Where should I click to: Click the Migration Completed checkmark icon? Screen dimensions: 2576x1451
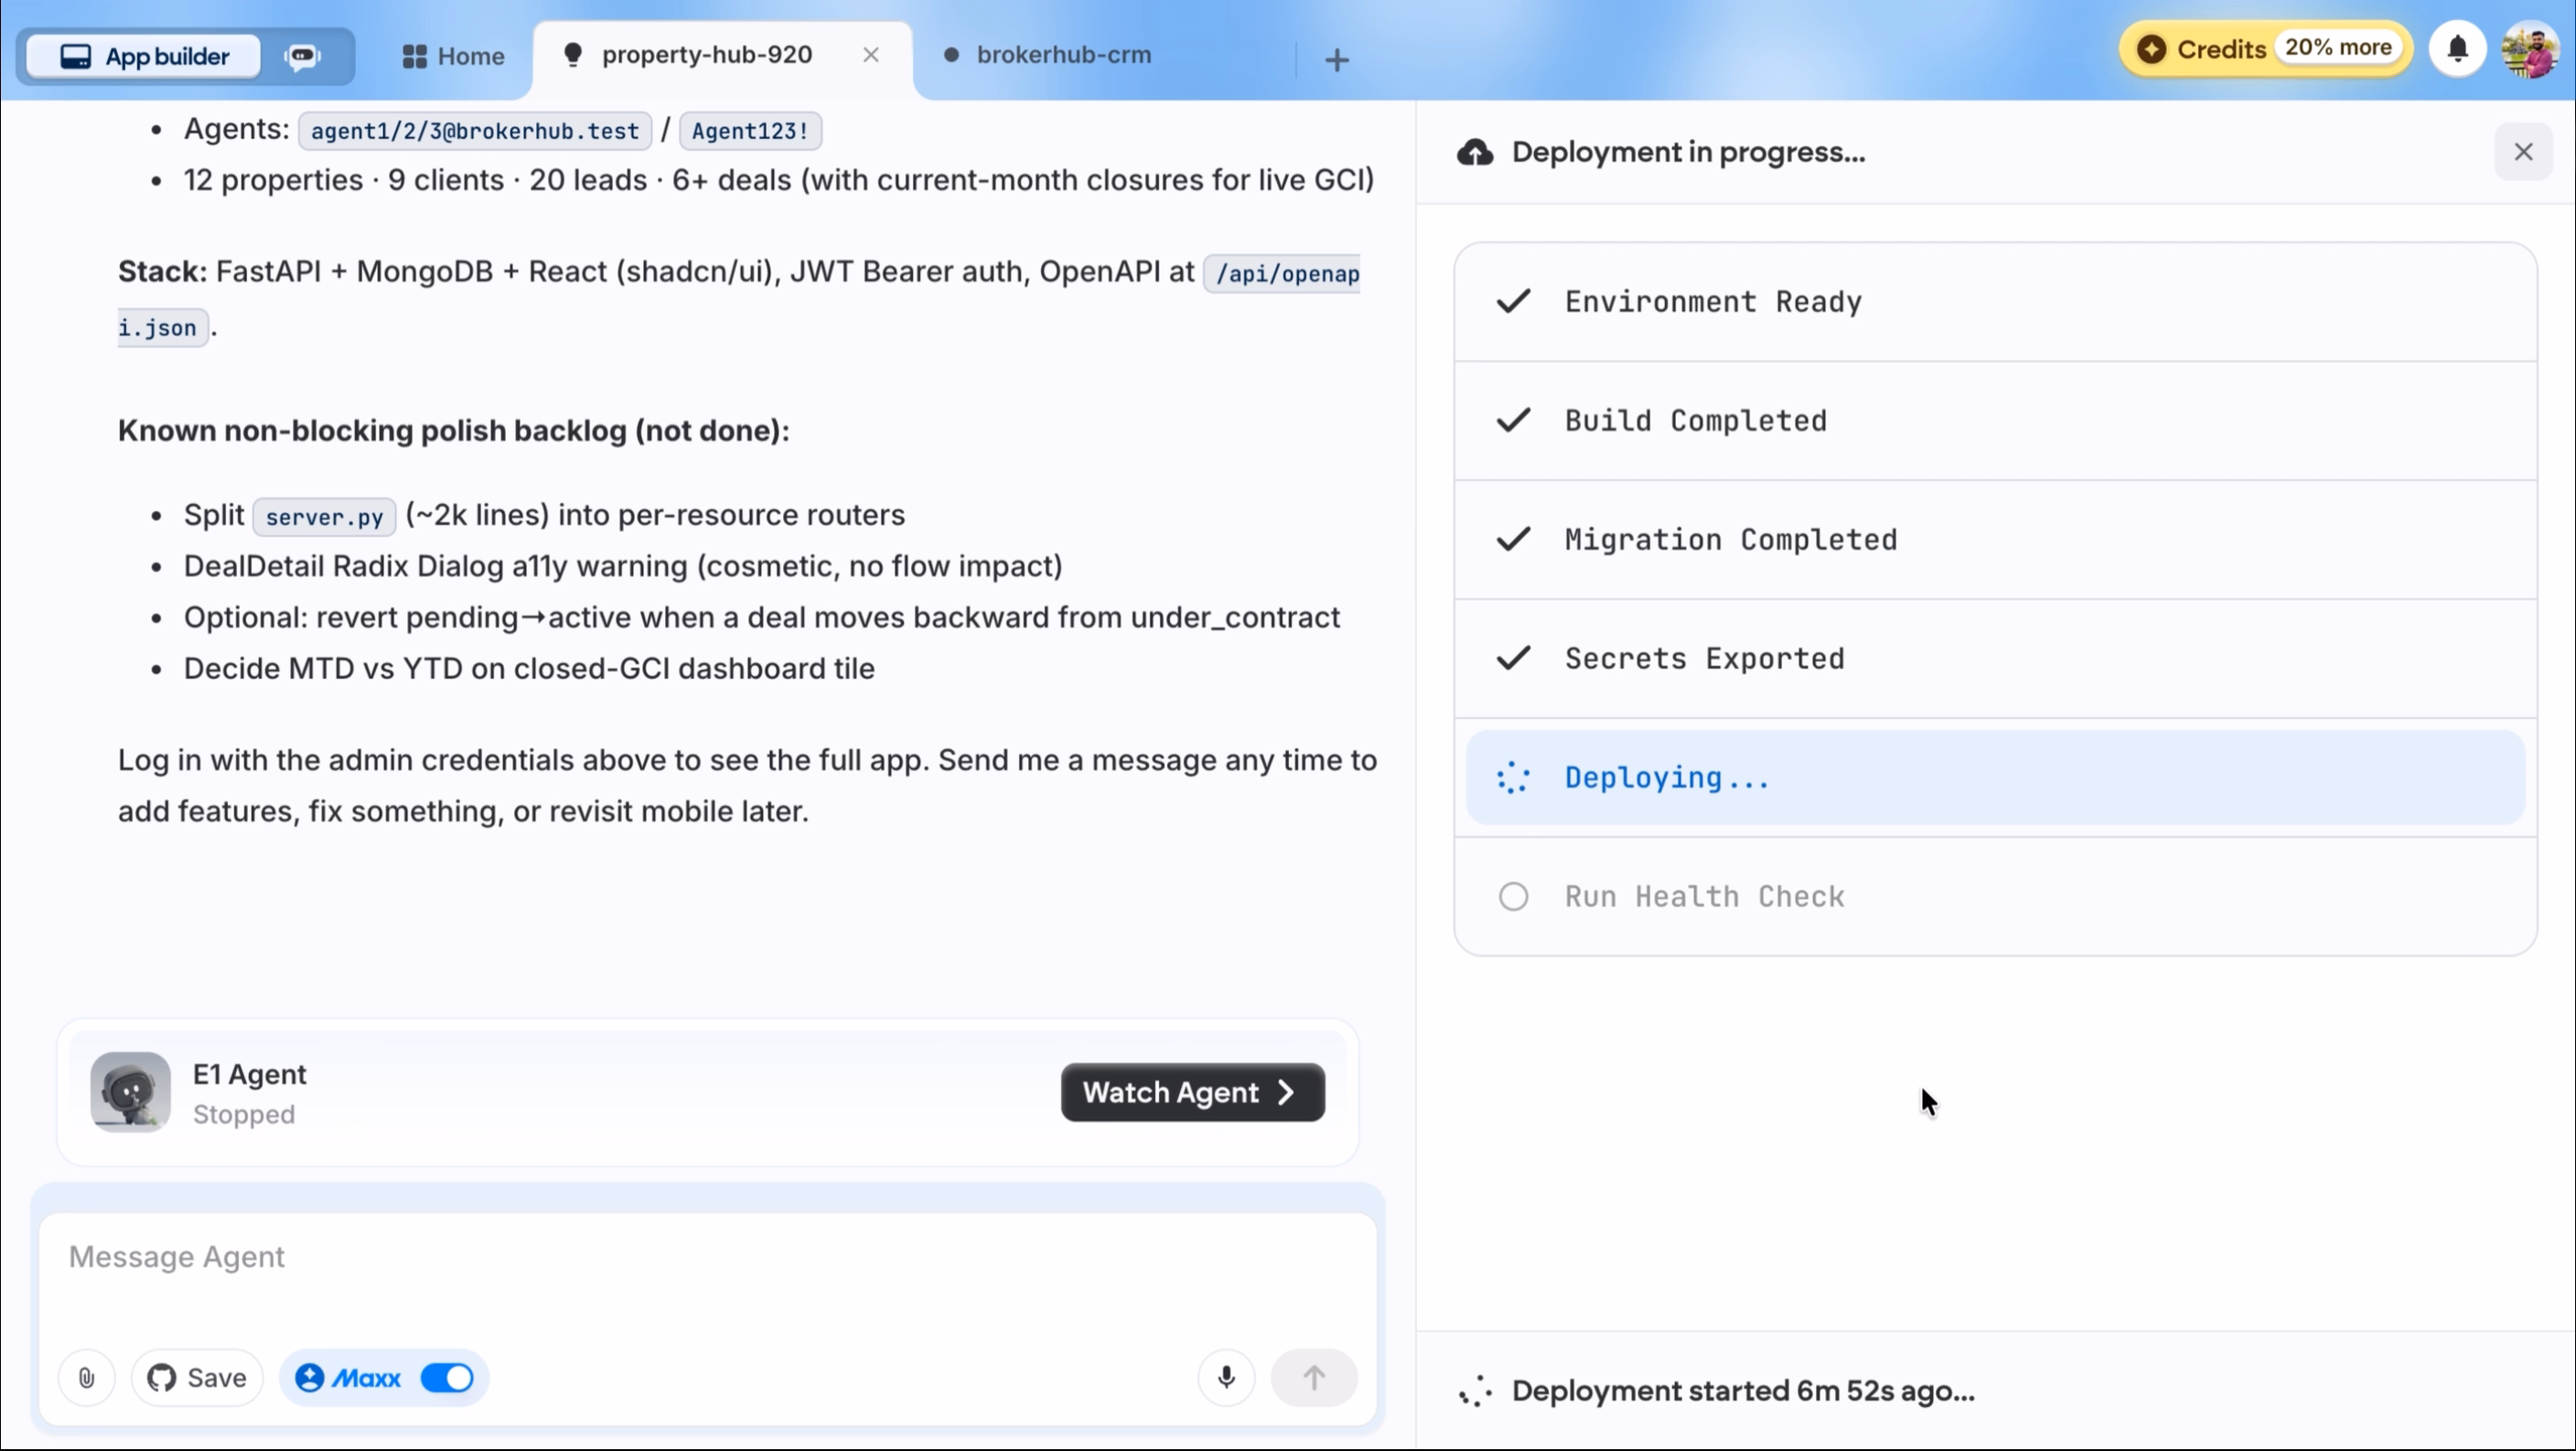tap(1513, 539)
